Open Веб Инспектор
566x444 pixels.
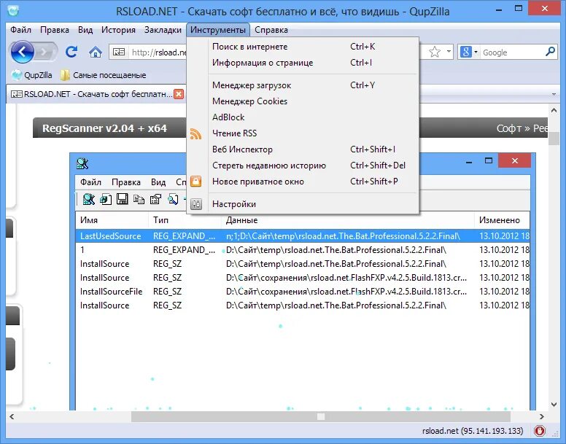tap(303, 149)
